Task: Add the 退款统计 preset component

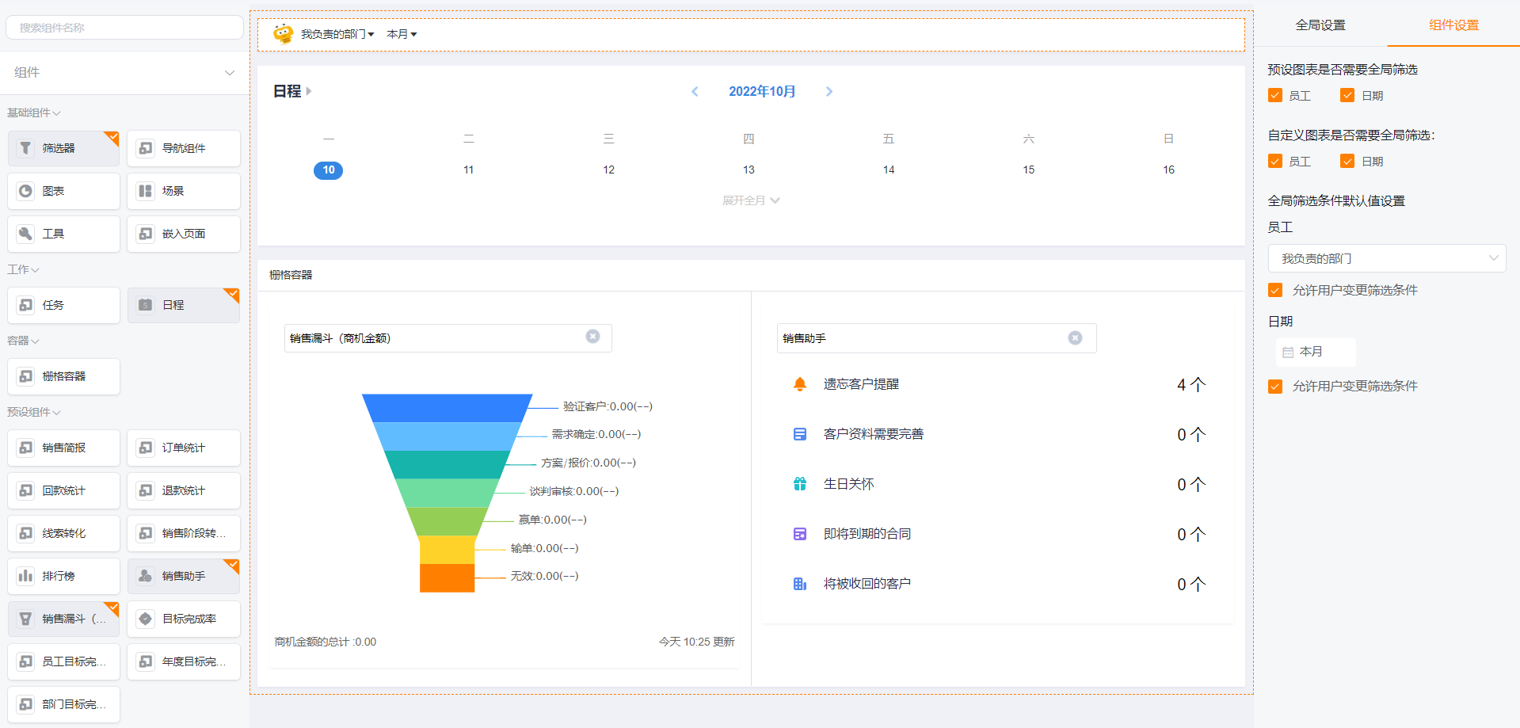Action: coord(184,490)
